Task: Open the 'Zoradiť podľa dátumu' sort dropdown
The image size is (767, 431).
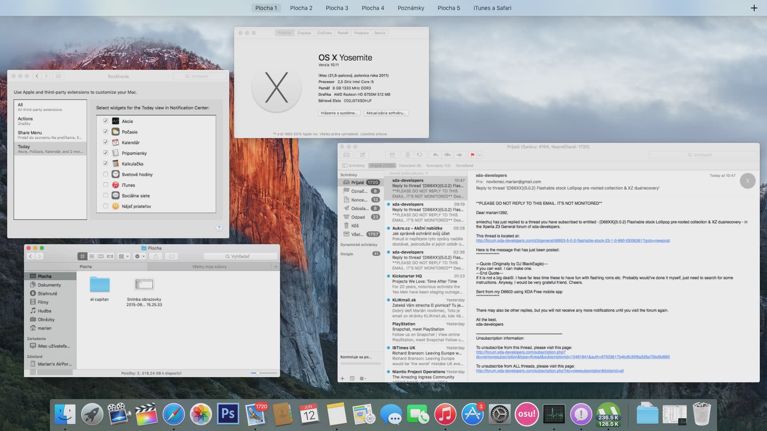Action: click(x=408, y=173)
